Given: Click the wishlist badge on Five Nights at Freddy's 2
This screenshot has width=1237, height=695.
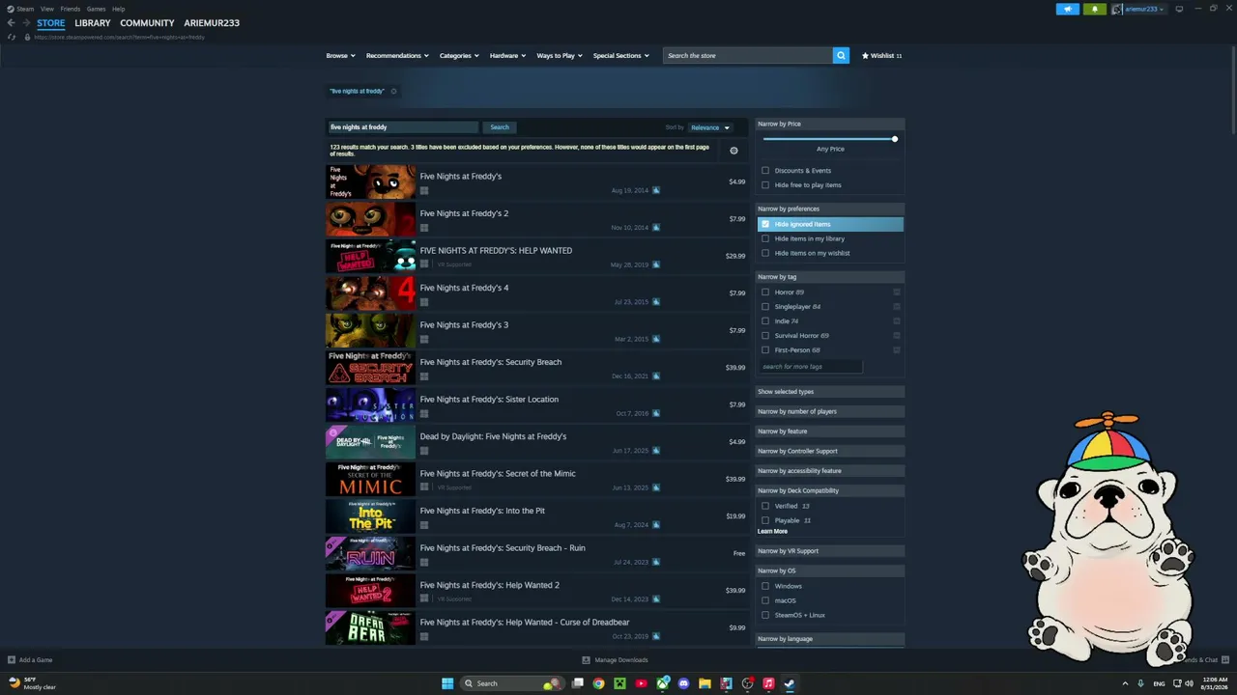Looking at the screenshot, I should click(x=656, y=228).
